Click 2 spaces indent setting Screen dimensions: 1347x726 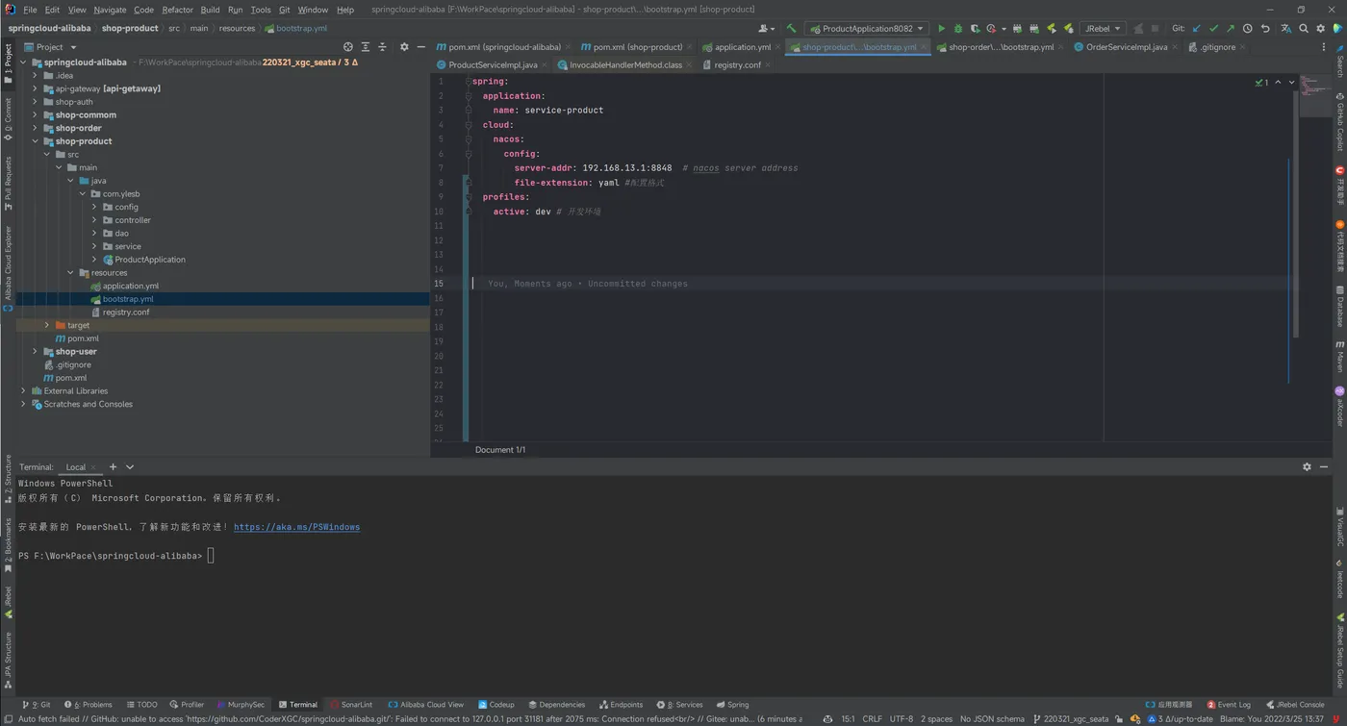click(936, 718)
